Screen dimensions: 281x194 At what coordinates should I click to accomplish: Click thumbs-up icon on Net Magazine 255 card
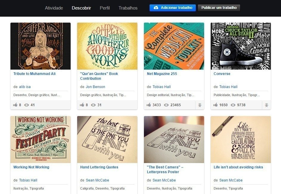click(x=149, y=105)
